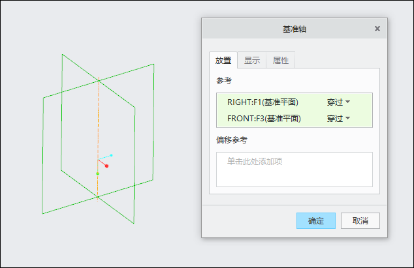Image resolution: width=414 pixels, height=268 pixels.
Task: Grab the red drag handle on axis
Action: 106,166
